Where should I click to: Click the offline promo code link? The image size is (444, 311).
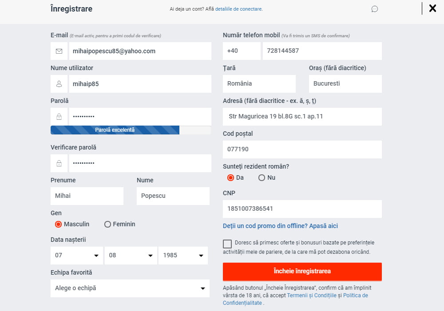pos(280,226)
